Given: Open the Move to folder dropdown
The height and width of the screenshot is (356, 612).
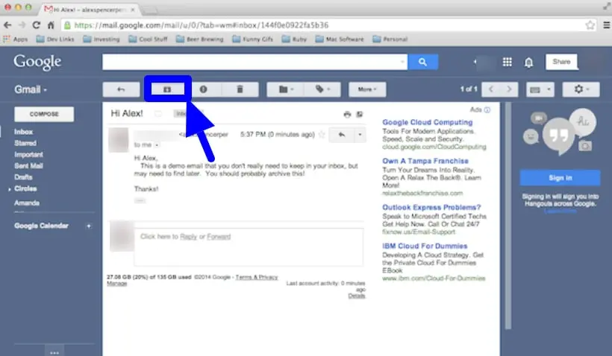Looking at the screenshot, I should click(x=286, y=89).
